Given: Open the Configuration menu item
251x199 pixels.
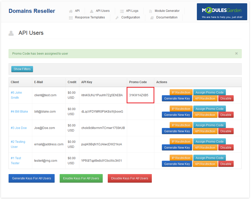Looking at the screenshot, I should pos(130,17).
